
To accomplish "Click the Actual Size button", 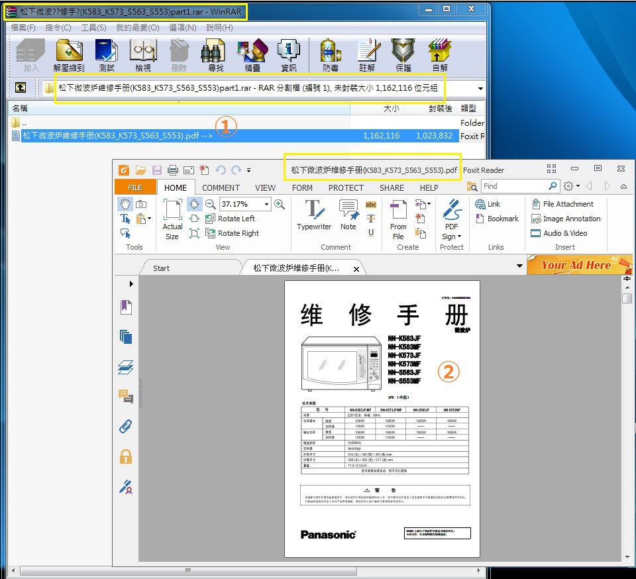I will point(172,220).
